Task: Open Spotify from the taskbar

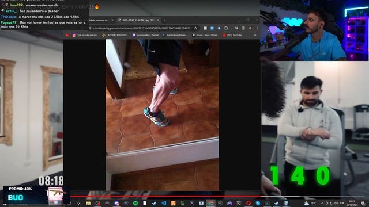Action: coord(135,203)
